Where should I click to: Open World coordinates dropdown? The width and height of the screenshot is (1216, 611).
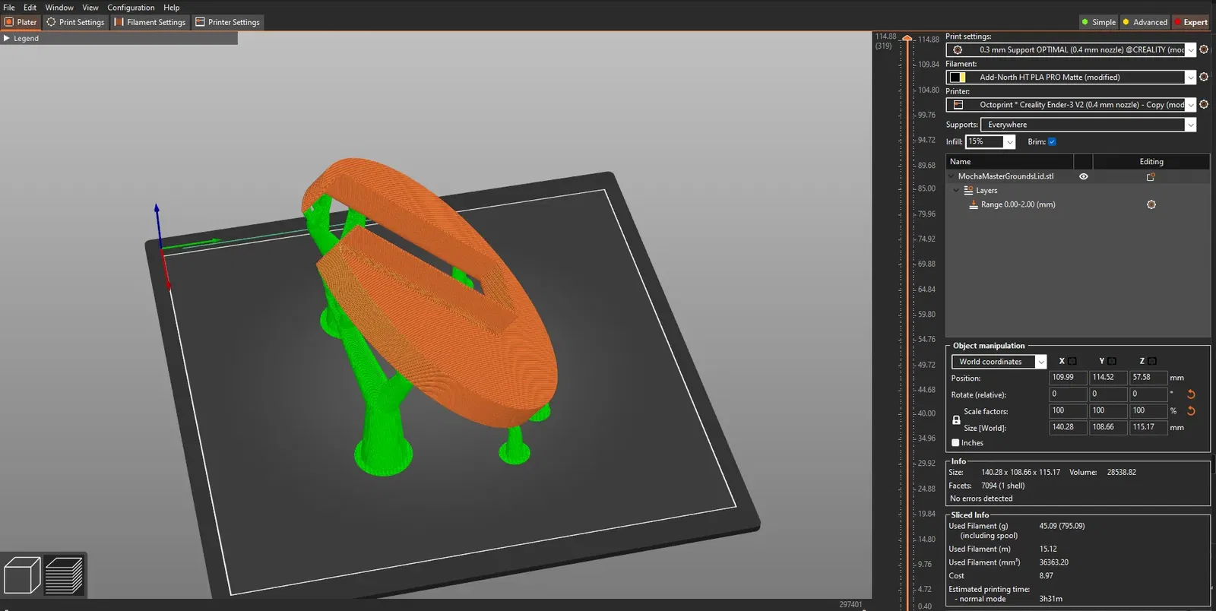coord(999,362)
